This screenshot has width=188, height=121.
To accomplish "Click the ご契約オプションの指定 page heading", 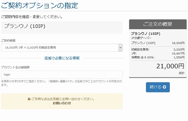I will 40,5.
